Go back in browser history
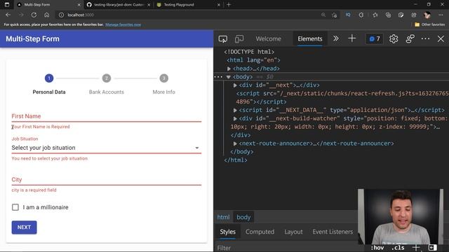The image size is (449, 252). coord(8,15)
